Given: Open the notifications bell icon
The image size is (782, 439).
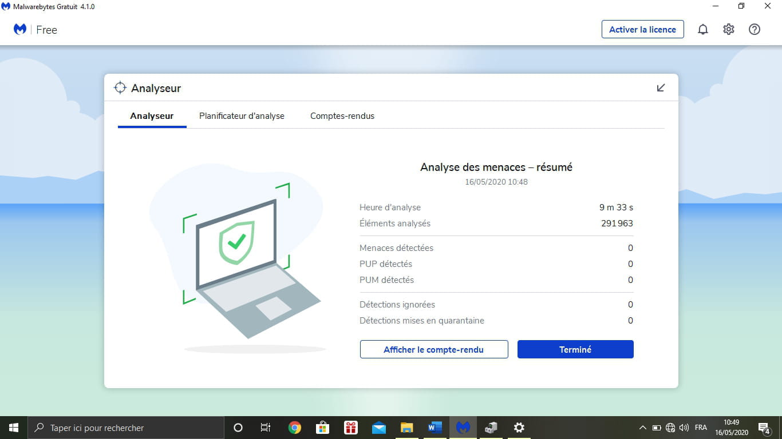Looking at the screenshot, I should [702, 30].
